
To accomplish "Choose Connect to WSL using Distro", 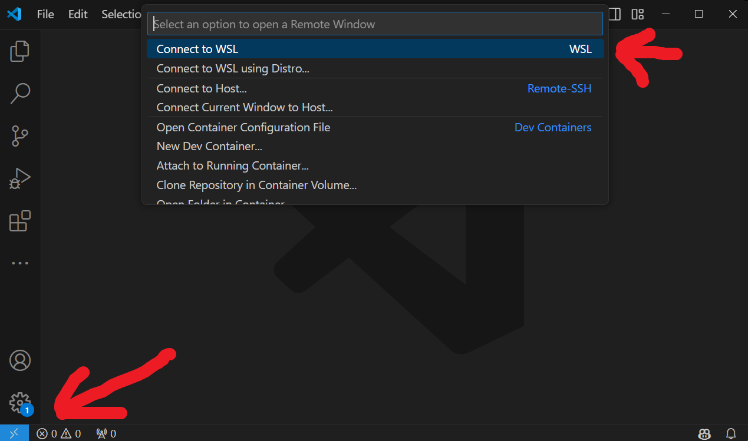I will (x=233, y=68).
